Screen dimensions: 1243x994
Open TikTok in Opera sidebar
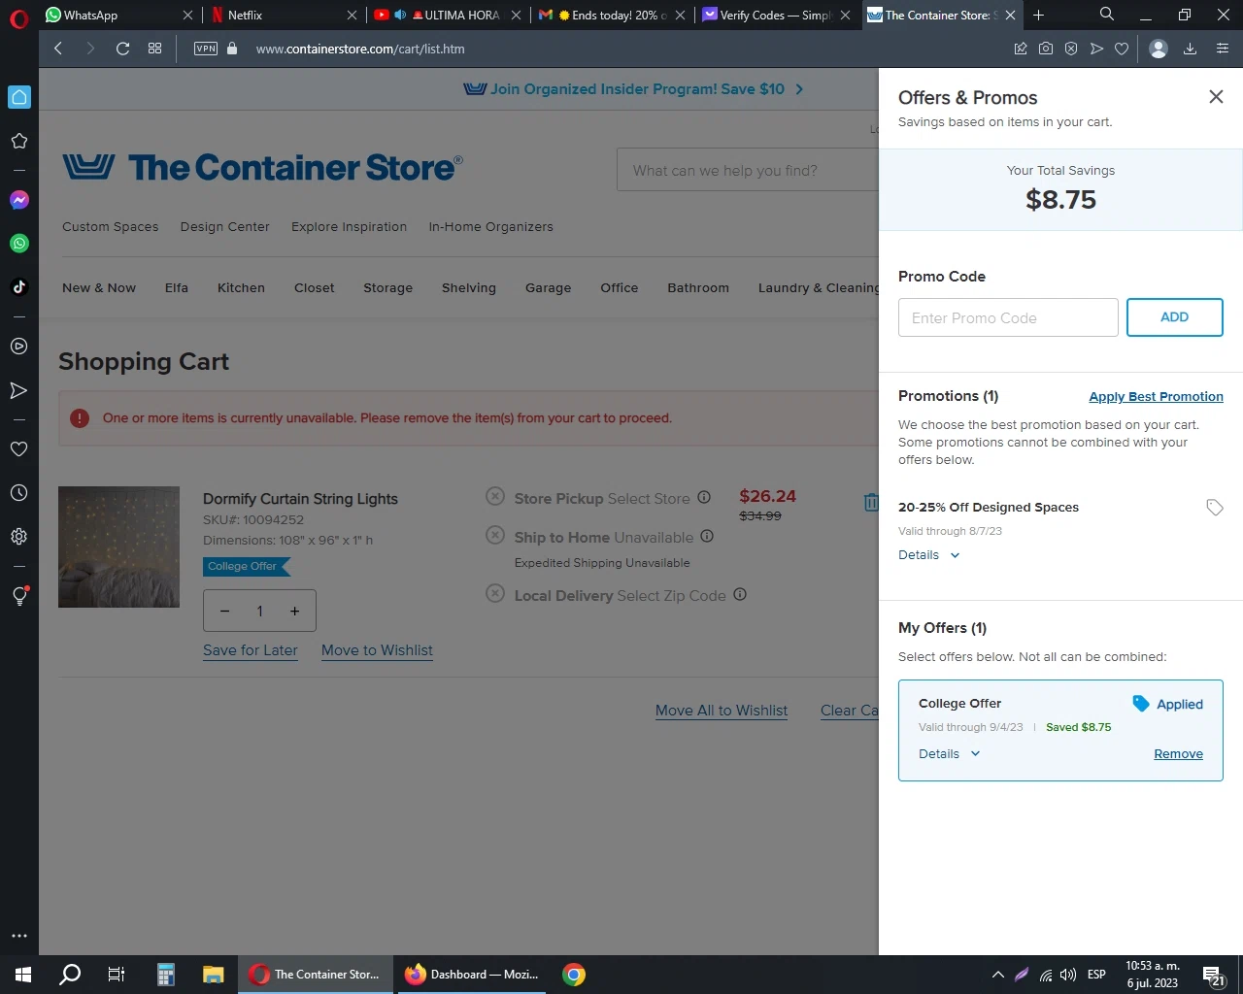(x=19, y=287)
